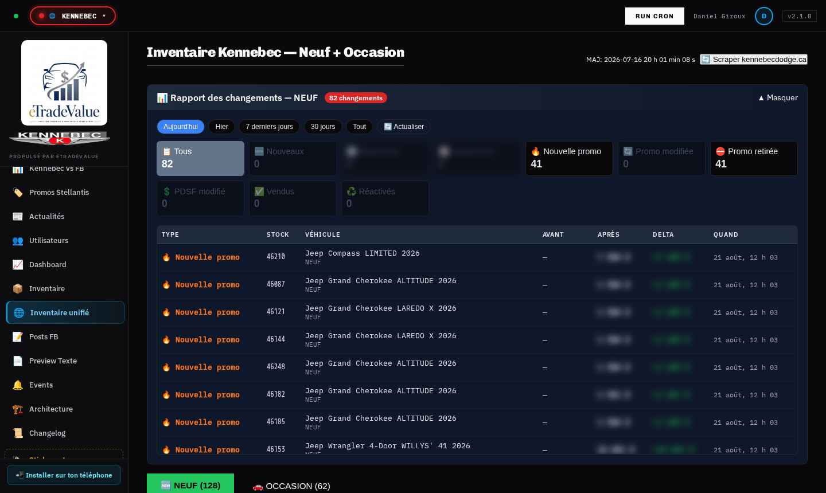Click the VÉHICULE column header
This screenshot has width=826, height=493.
[322, 234]
